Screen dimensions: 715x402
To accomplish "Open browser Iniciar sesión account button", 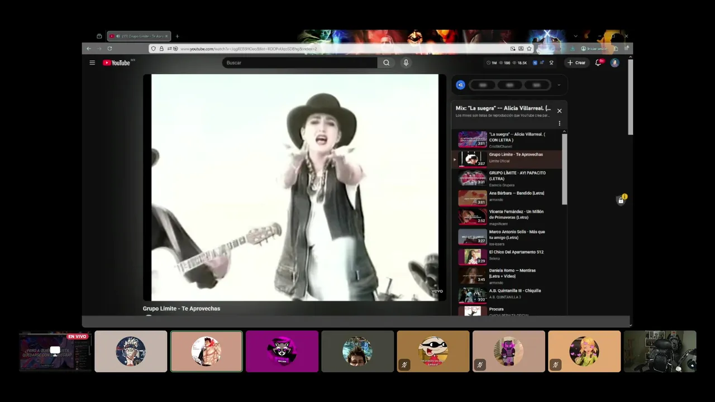I will [594, 49].
